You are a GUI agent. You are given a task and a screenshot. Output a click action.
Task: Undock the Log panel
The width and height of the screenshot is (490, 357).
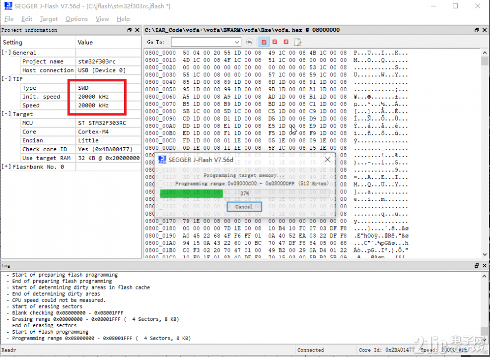pyautogui.click(x=477, y=266)
